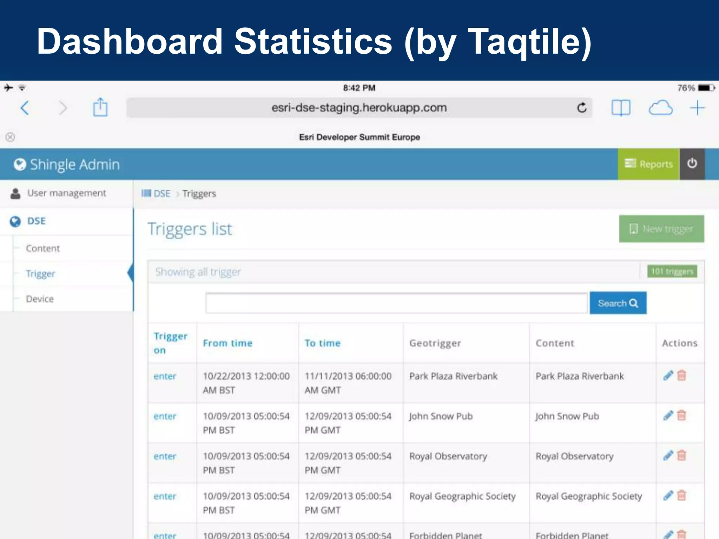The width and height of the screenshot is (719, 539).
Task: Edit the John Snow Pub trigger pencil icon
Action: (x=668, y=415)
